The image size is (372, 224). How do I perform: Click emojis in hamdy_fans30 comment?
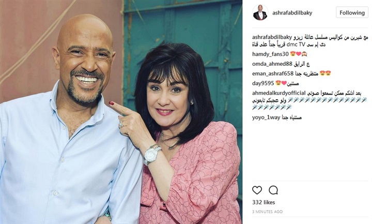coord(299,54)
